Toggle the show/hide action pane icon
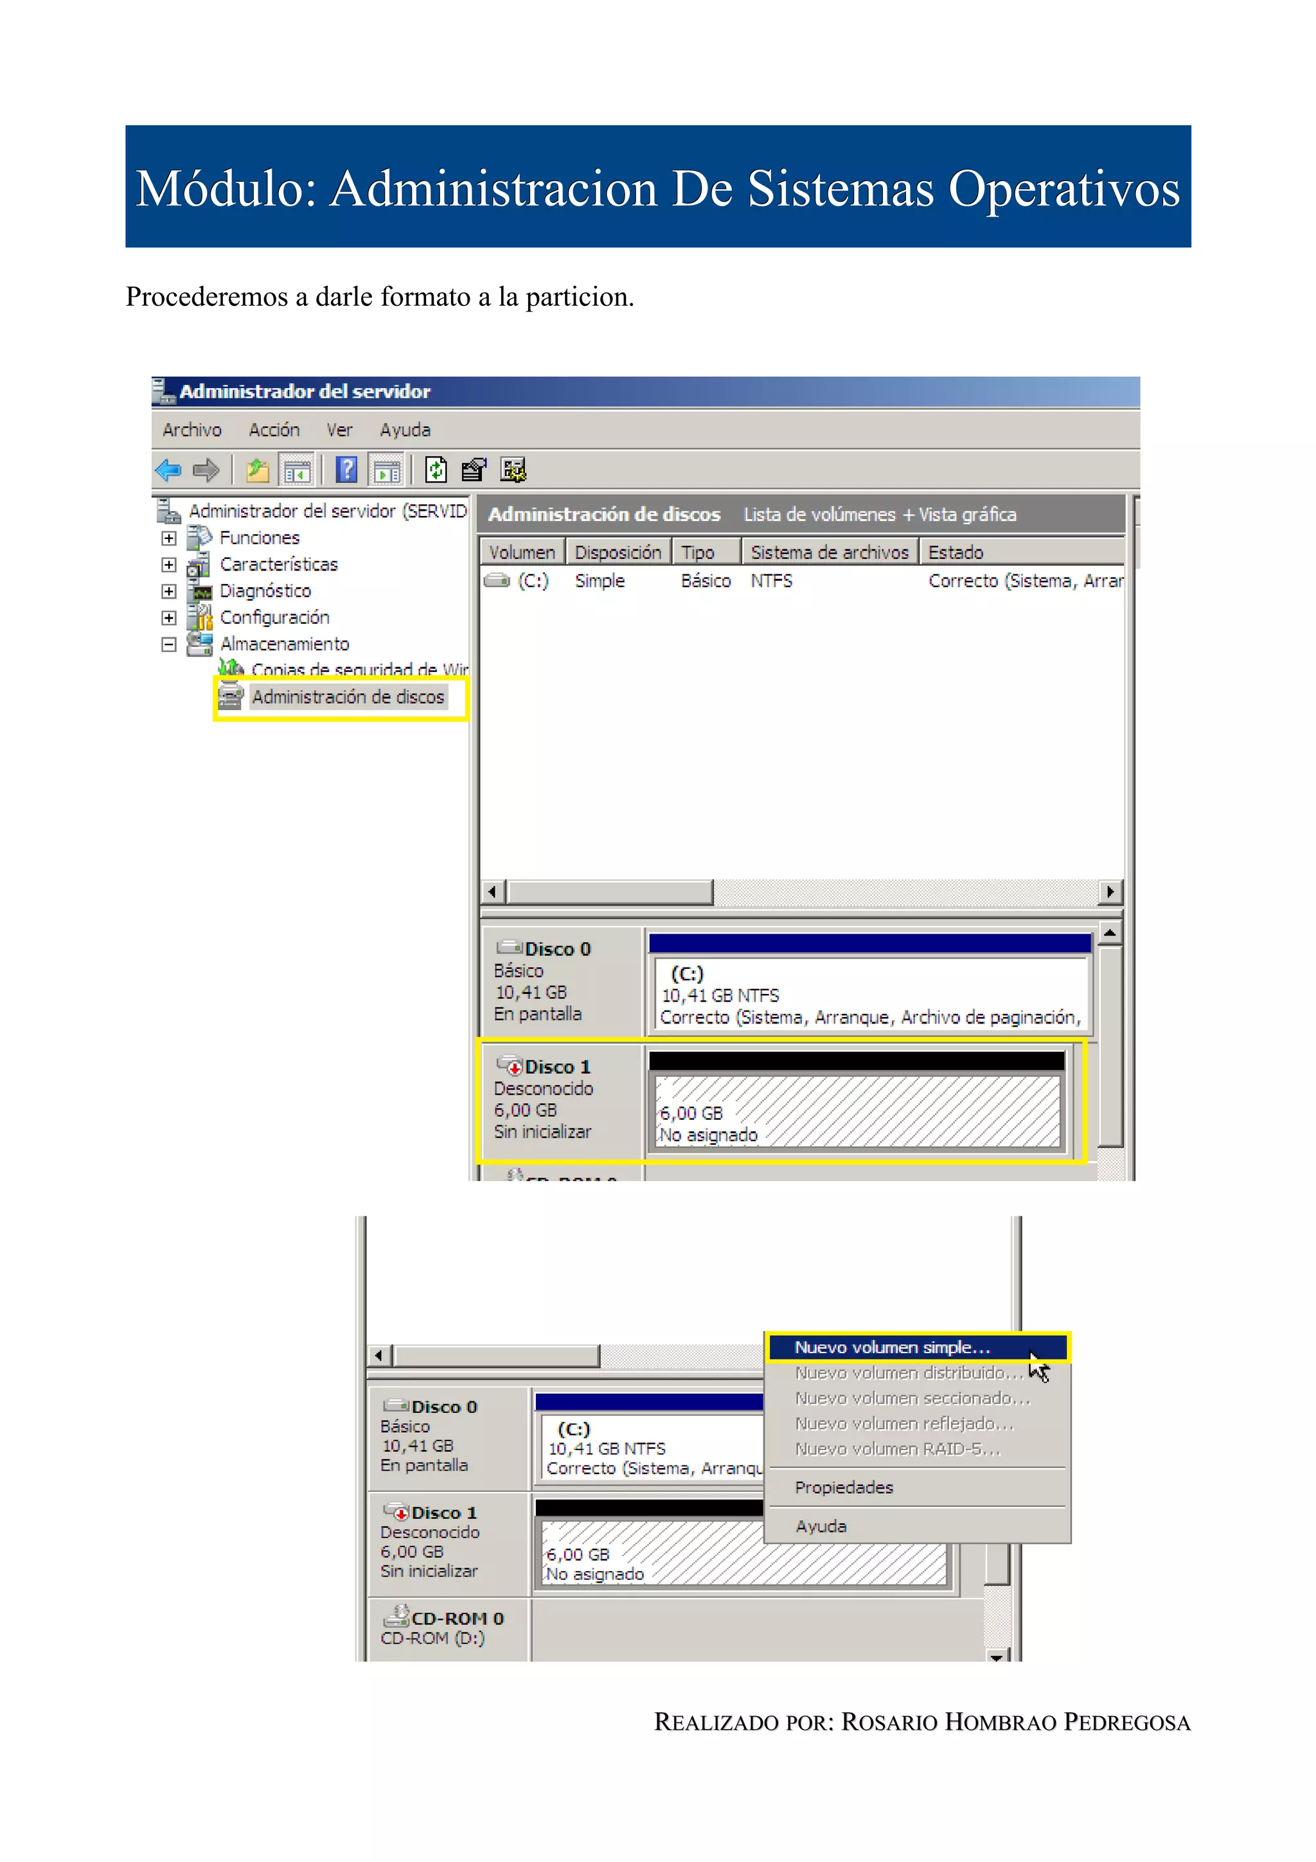Image resolution: width=1316 pixels, height=1862 pixels. click(x=387, y=470)
